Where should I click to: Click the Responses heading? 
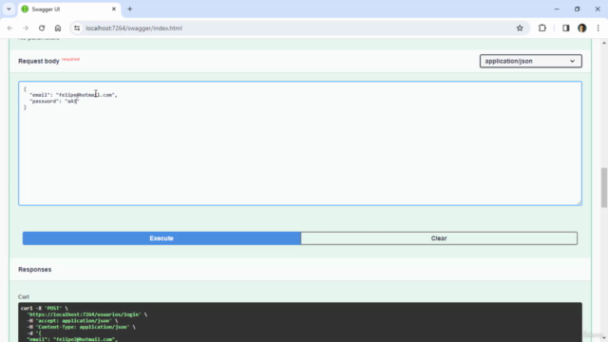(35, 270)
